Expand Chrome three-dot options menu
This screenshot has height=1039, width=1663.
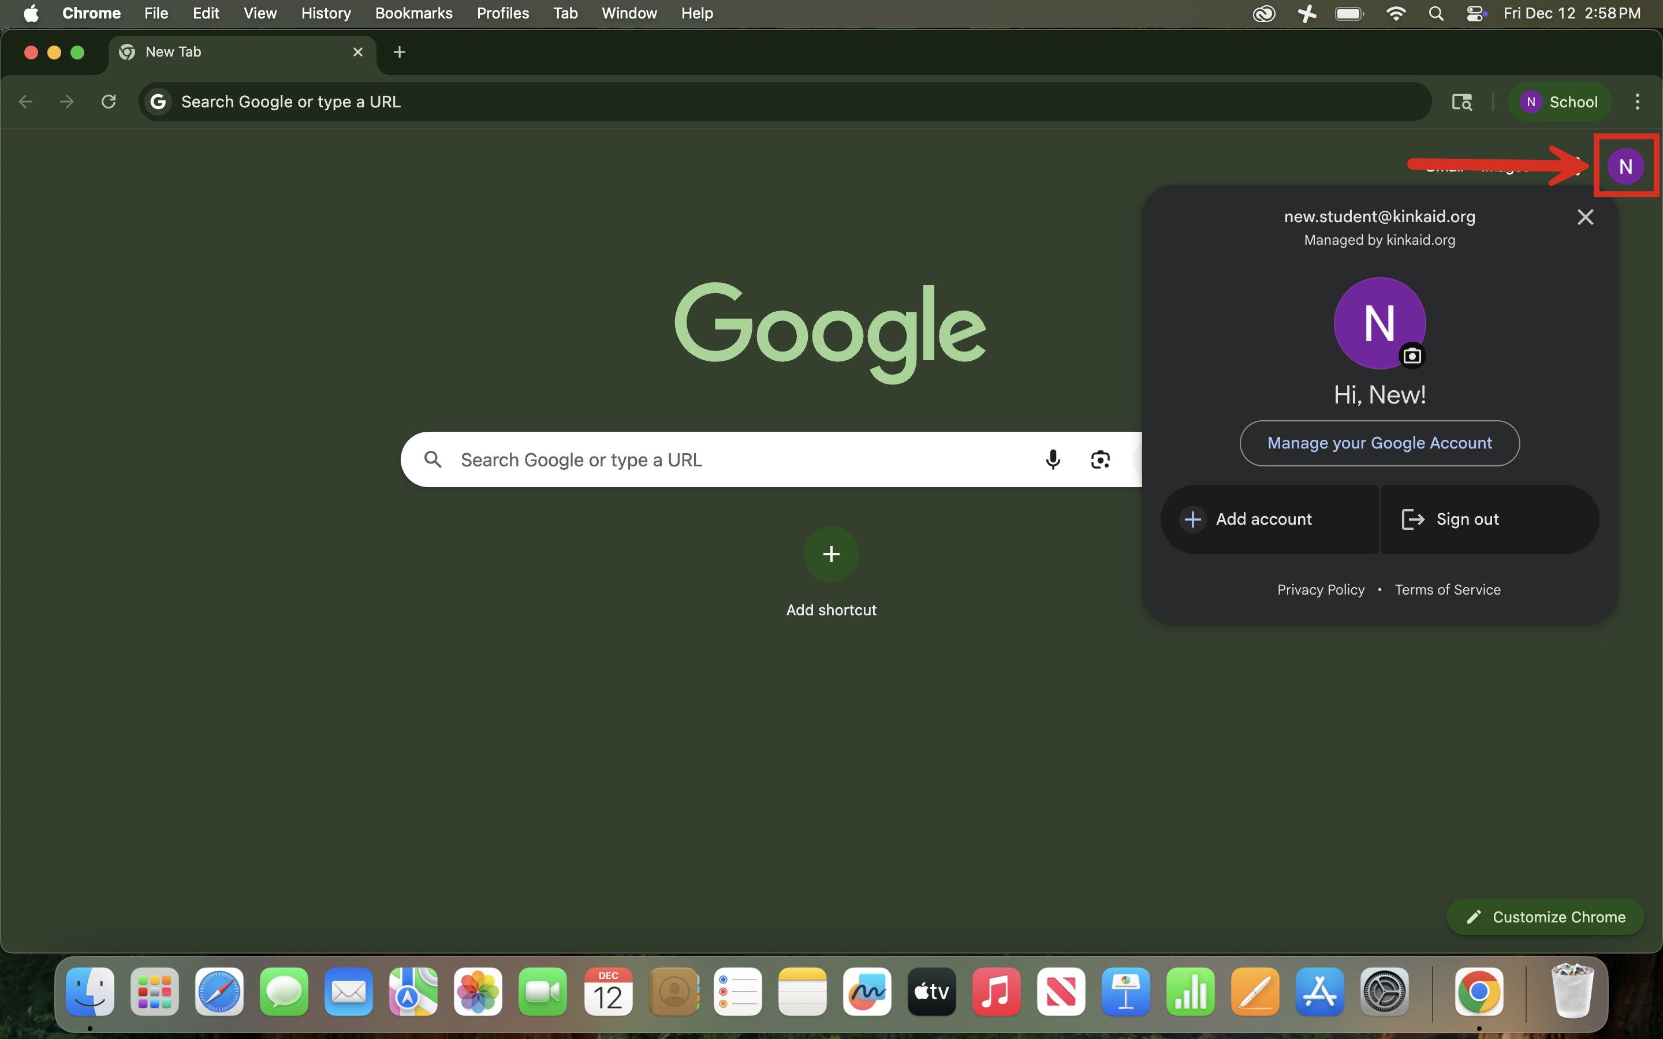(x=1637, y=102)
